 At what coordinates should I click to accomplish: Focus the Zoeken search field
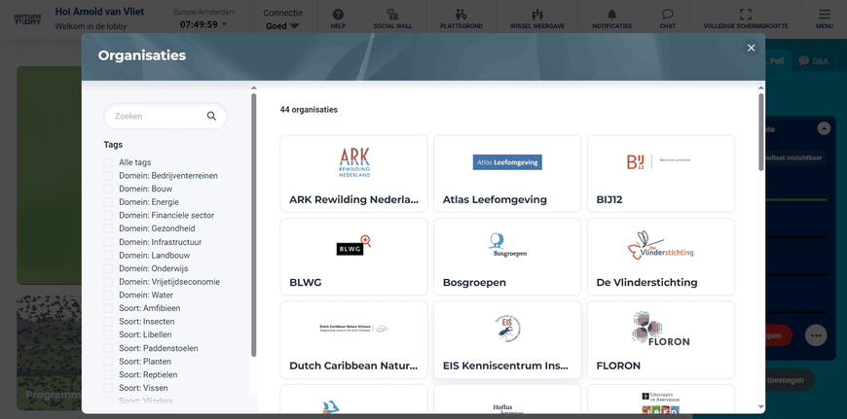(x=166, y=116)
